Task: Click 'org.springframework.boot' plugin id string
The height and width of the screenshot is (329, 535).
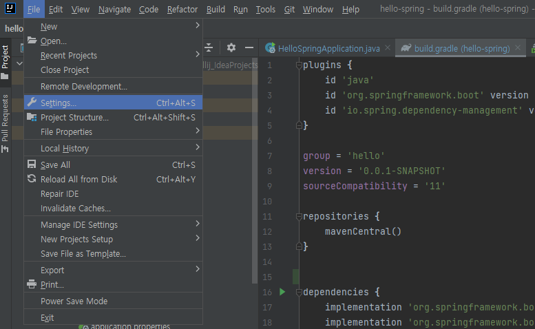Action: click(x=413, y=95)
